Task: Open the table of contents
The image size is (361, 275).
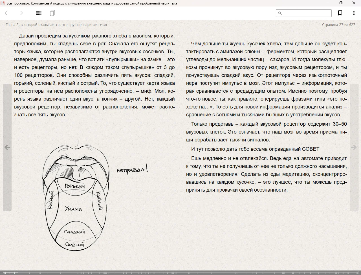Action: click(x=39, y=13)
